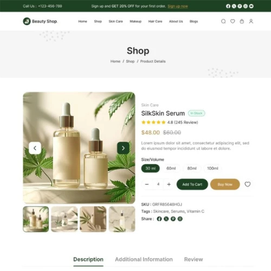Click the Add To Cart button
Screen dimensions: 271x271
[x=192, y=184]
